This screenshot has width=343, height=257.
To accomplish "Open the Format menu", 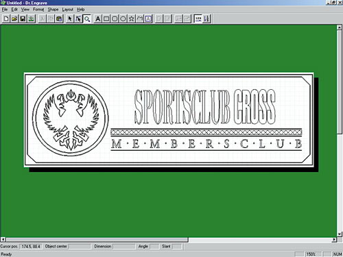I will tap(38, 10).
